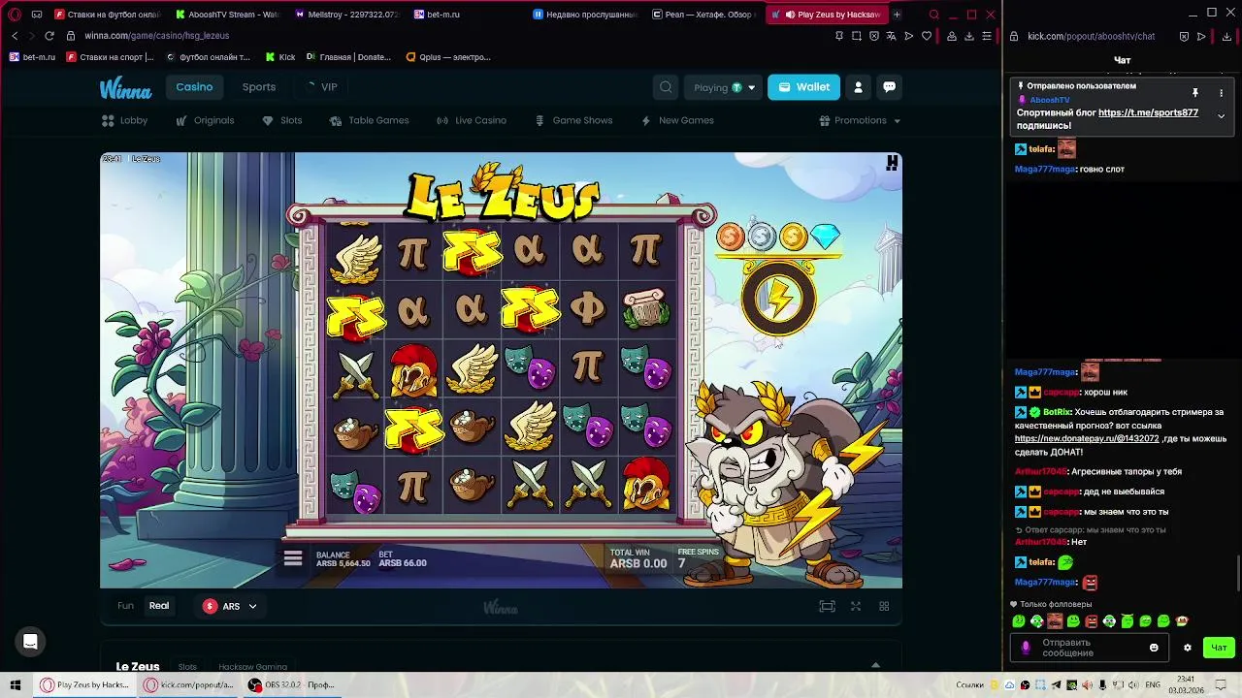
Task: Open Game Shows category
Action: [x=573, y=120]
